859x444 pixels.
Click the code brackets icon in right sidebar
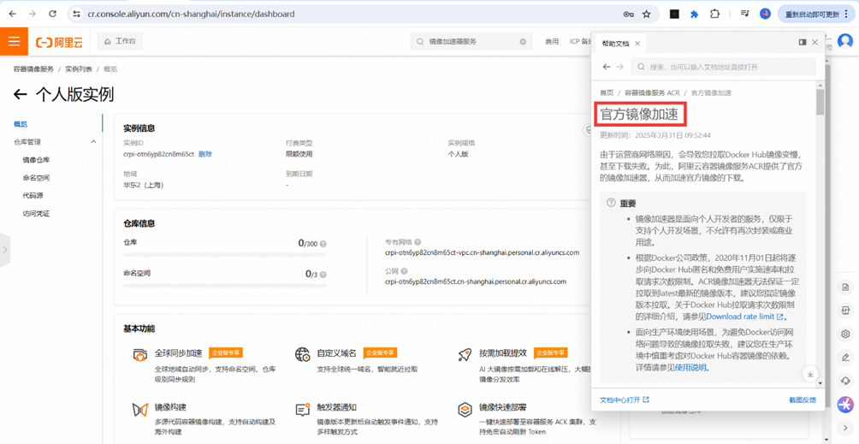click(x=845, y=311)
